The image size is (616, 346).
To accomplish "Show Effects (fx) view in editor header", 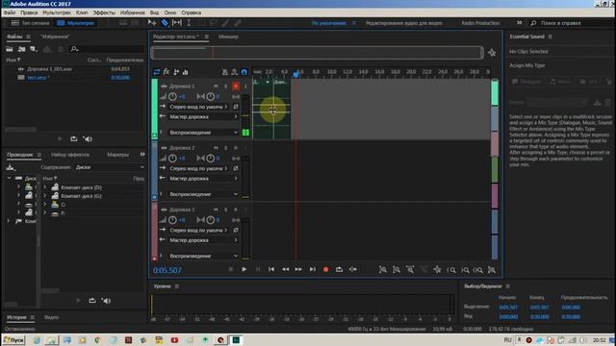I will pyautogui.click(x=167, y=72).
